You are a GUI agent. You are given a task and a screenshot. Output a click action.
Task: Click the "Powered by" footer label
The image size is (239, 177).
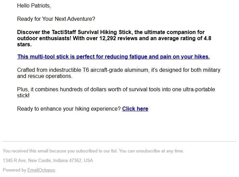click(x=14, y=170)
